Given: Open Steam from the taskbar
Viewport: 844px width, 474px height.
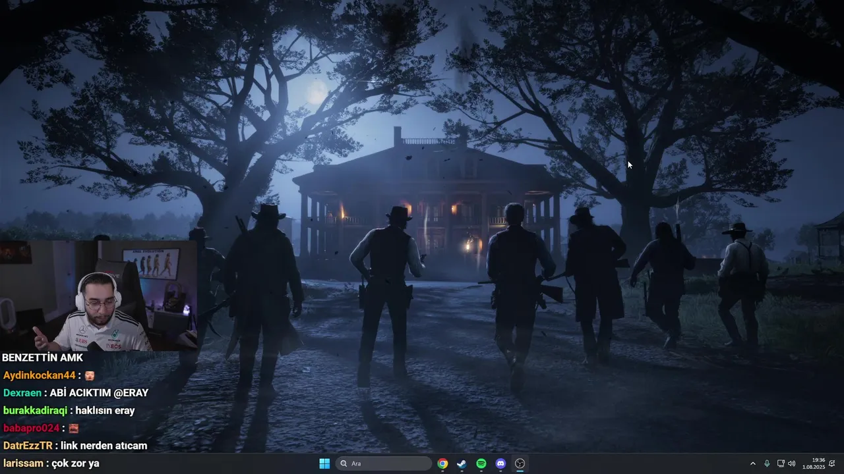Looking at the screenshot, I should pyautogui.click(x=462, y=463).
